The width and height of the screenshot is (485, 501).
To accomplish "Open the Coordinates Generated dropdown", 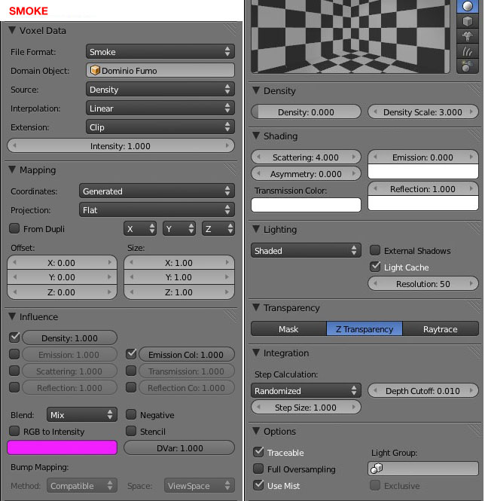I will pos(157,191).
